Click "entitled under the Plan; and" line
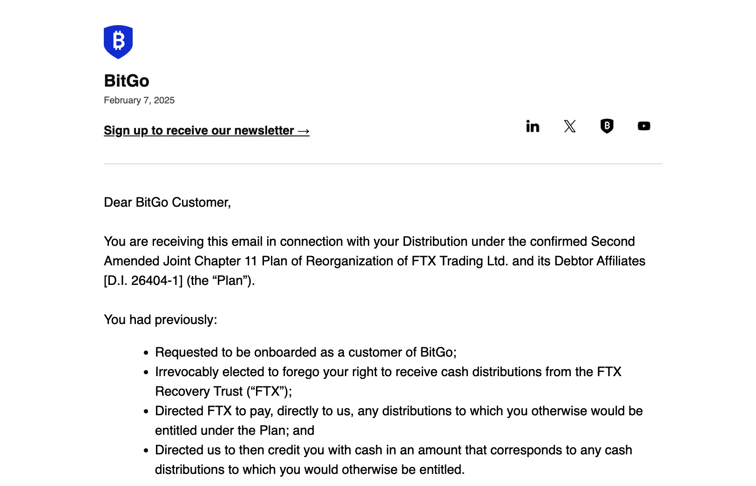Image resolution: width=756 pixels, height=486 pixels. (x=235, y=431)
